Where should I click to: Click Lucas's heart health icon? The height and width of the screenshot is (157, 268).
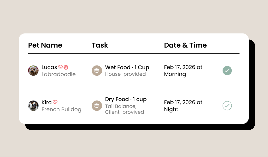point(60,68)
